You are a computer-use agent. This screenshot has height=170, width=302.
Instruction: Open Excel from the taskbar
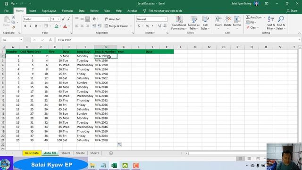coord(114,165)
